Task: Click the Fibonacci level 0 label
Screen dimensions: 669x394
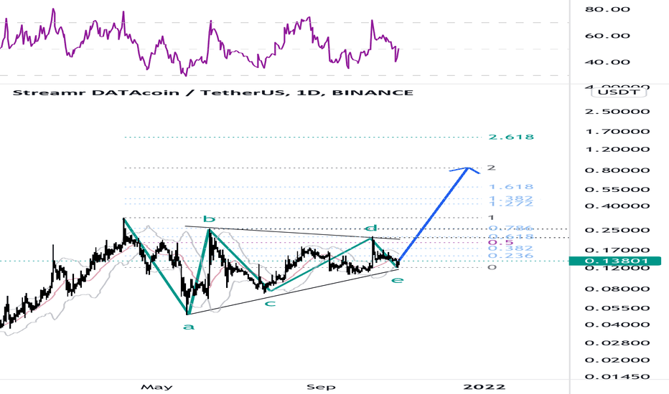Action: [492, 267]
